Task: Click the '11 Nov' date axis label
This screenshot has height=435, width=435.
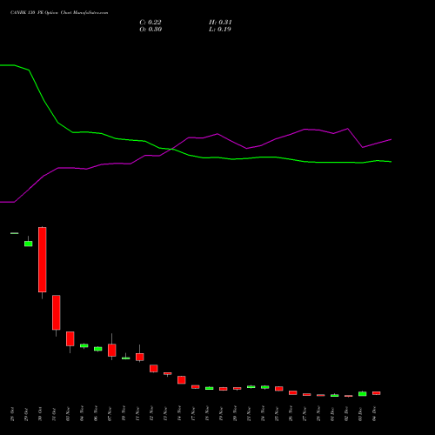Action: [x=137, y=414]
